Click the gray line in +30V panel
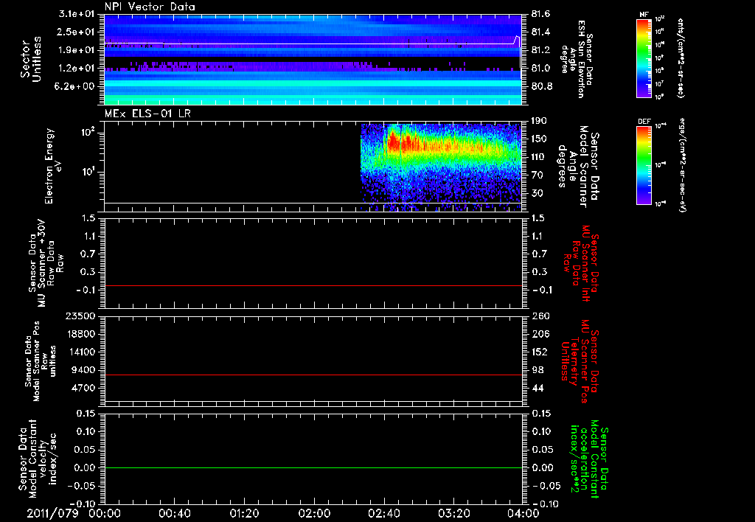755x522 pixels. (x=313, y=285)
